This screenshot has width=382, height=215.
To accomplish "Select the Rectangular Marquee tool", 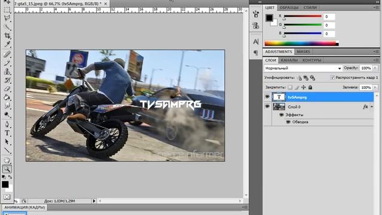I will (7, 10).
